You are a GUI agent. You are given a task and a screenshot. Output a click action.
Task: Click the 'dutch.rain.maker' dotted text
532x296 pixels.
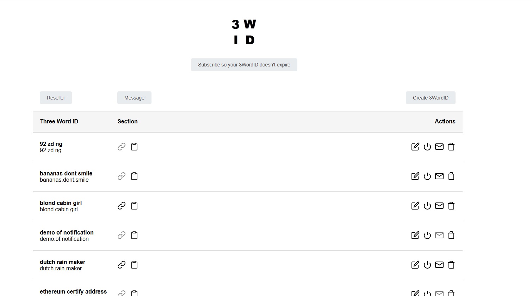(x=61, y=268)
